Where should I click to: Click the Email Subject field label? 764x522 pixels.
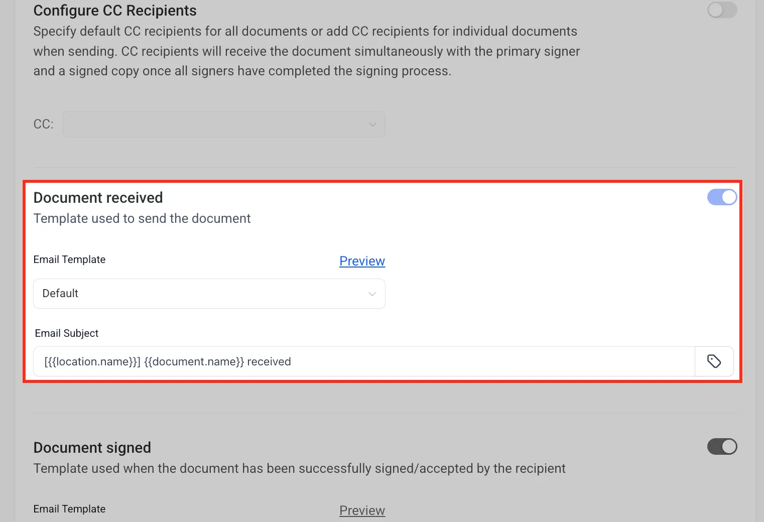click(x=66, y=333)
